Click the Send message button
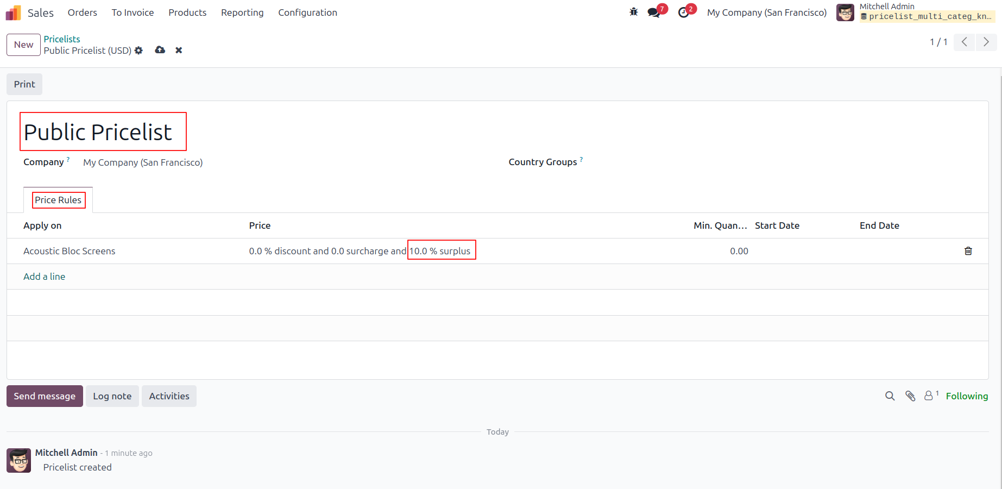The image size is (1002, 489). pyautogui.click(x=45, y=396)
